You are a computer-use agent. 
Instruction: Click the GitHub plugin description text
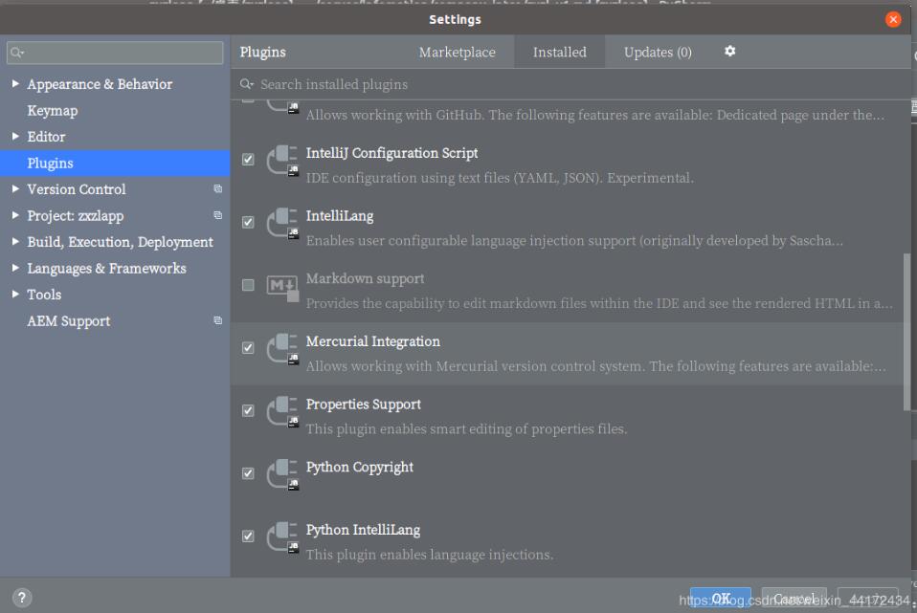(594, 115)
